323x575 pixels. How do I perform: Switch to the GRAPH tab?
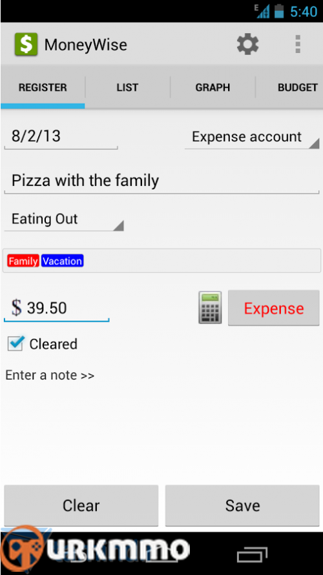coord(213,87)
